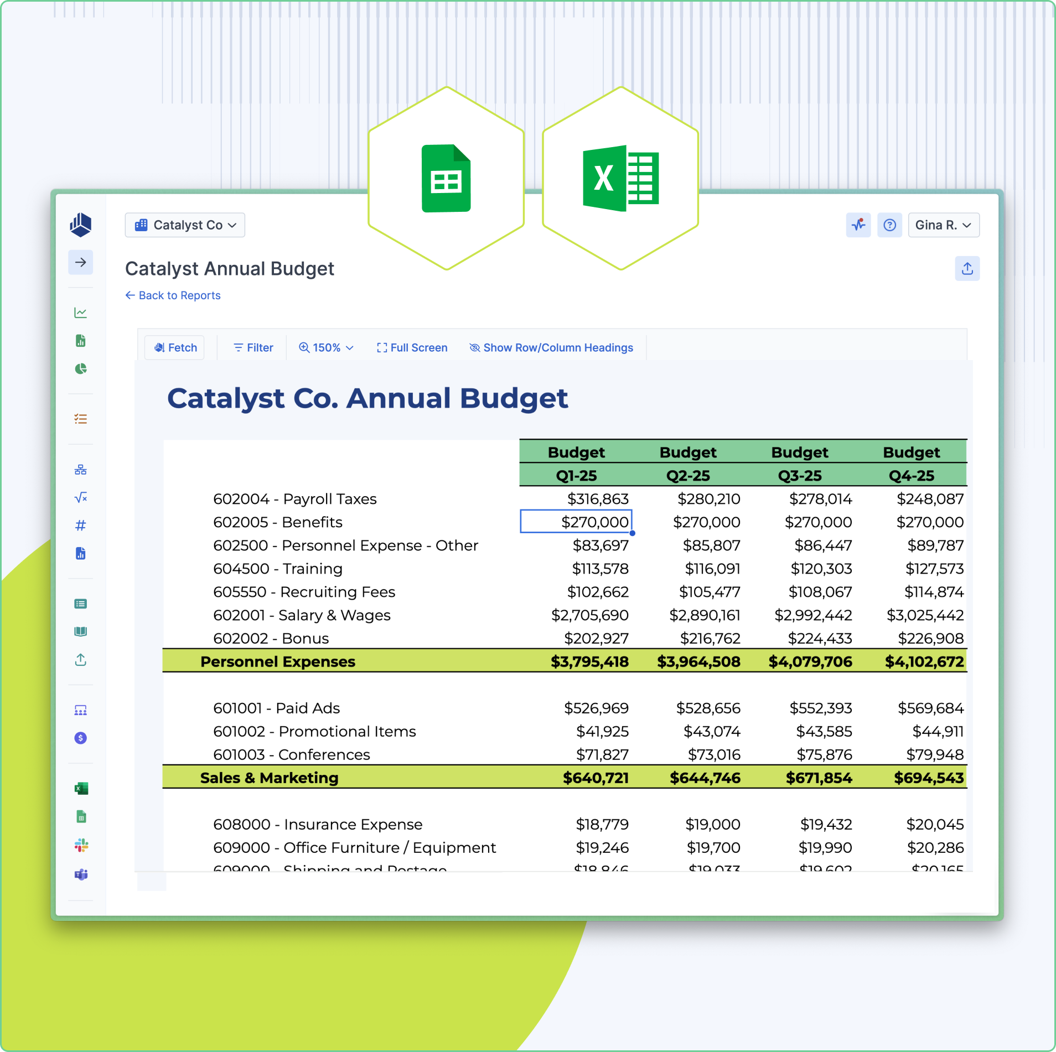Open the open book icon in sidebar
This screenshot has width=1056, height=1052.
point(81,632)
